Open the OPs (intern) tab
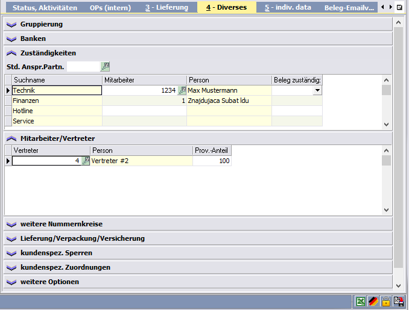Viewport: 409px width, 310px height. coord(110,8)
